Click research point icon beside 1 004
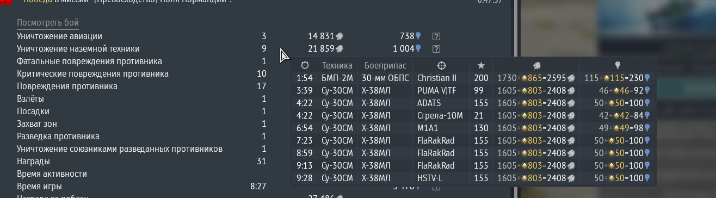This screenshot has width=716, height=198. pos(418,49)
